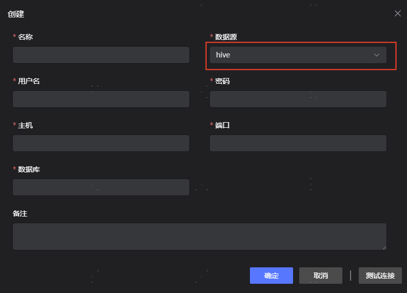Click into the 用户名 text box
Image resolution: width=407 pixels, height=293 pixels.
pos(101,99)
